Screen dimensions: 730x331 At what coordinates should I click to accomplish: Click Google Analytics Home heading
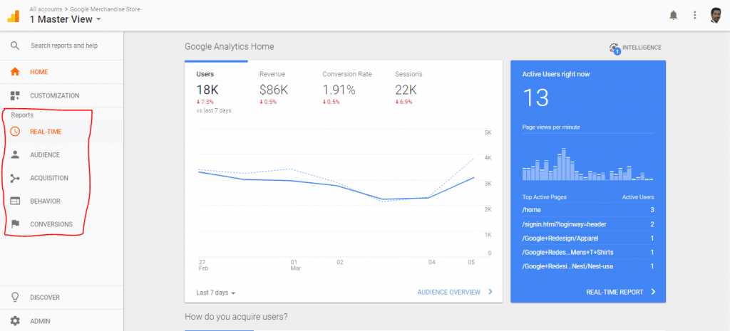[x=230, y=46]
